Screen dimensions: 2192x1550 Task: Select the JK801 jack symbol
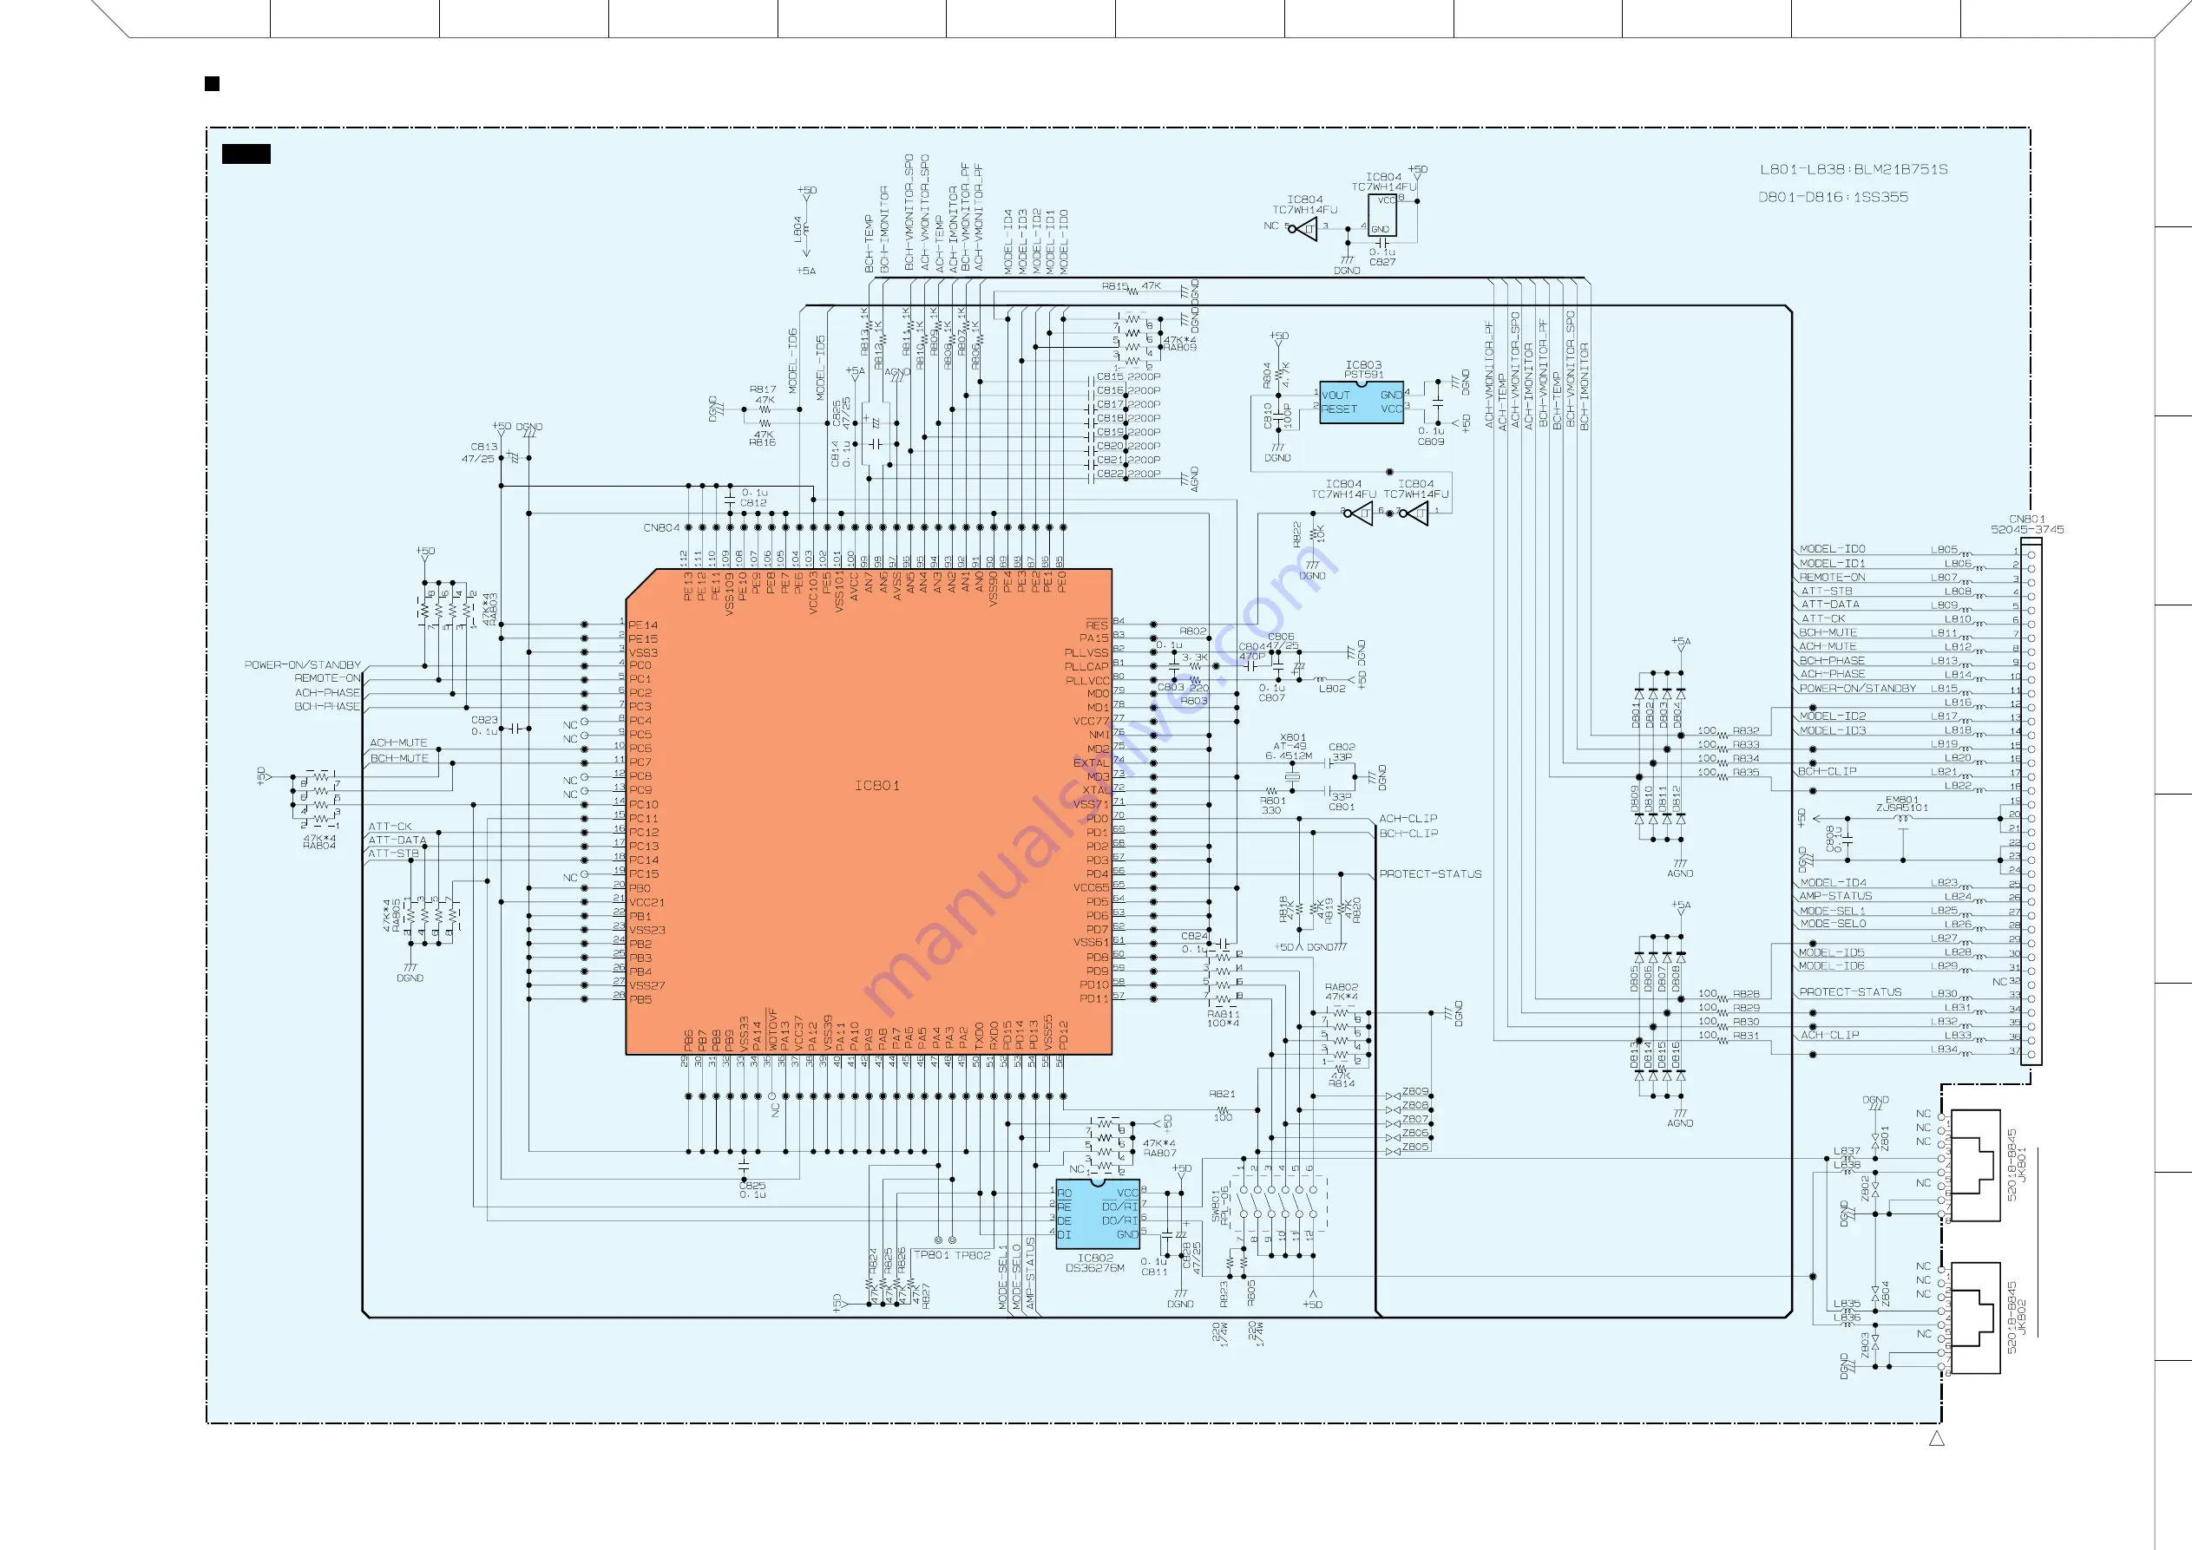(1974, 1166)
